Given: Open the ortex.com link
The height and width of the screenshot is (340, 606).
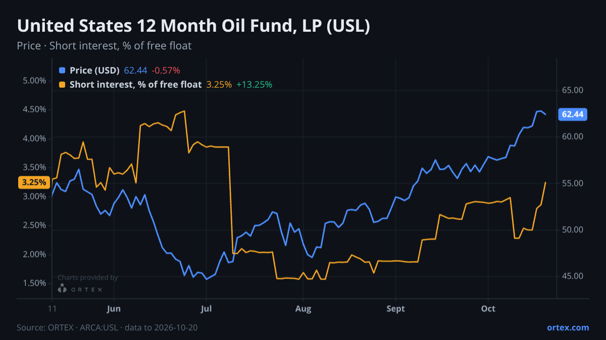Looking at the screenshot, I should (568, 327).
